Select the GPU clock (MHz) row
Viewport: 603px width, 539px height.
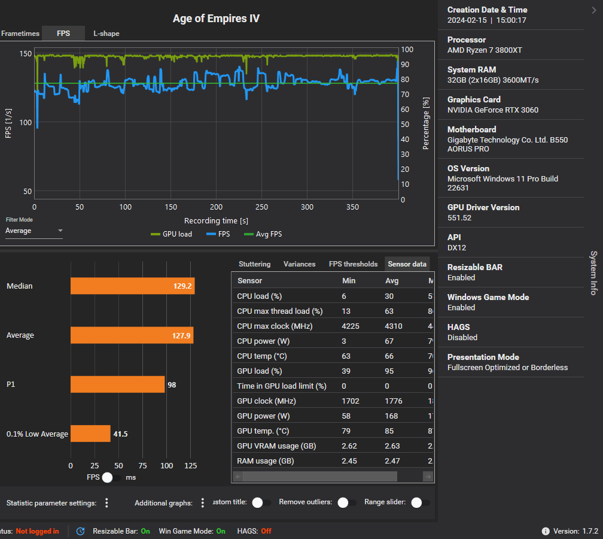[333, 401]
